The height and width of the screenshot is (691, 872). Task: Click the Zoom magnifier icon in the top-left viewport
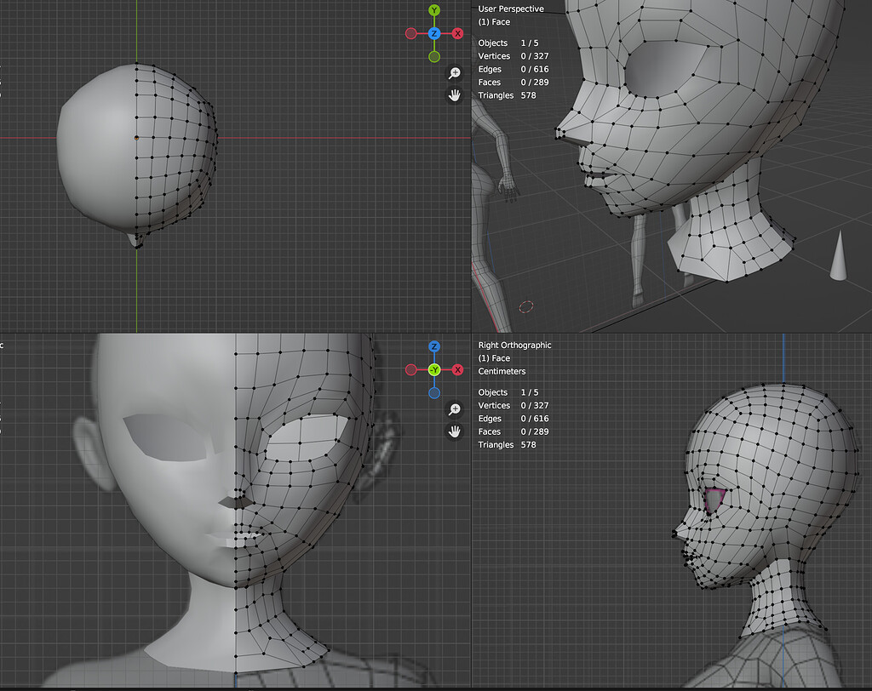[x=455, y=73]
